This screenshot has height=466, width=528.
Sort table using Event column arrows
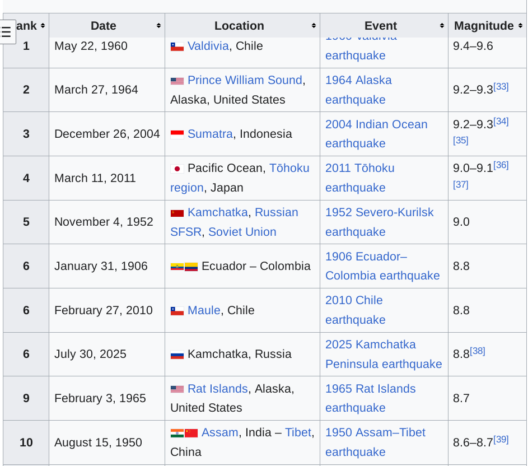pyautogui.click(x=442, y=26)
